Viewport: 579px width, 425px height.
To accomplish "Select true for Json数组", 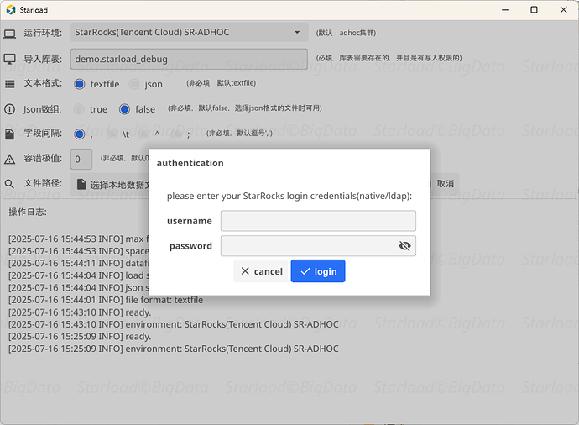I will 79,109.
